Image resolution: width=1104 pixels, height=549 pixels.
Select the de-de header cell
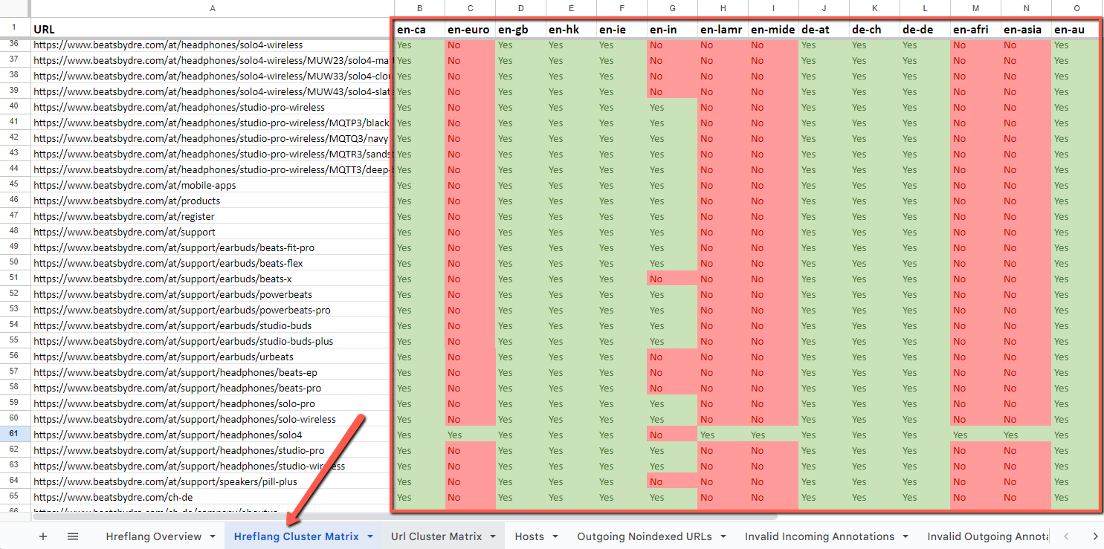[926, 29]
